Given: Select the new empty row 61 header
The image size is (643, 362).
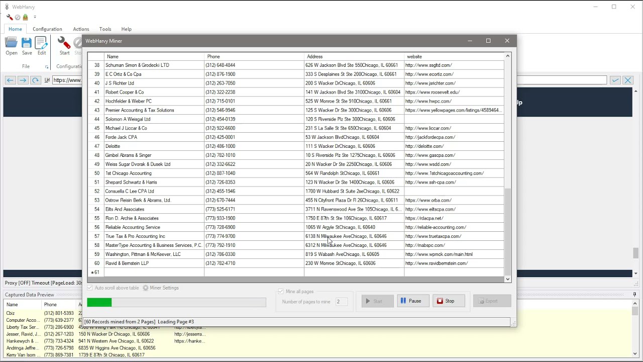Looking at the screenshot, I should (96, 273).
